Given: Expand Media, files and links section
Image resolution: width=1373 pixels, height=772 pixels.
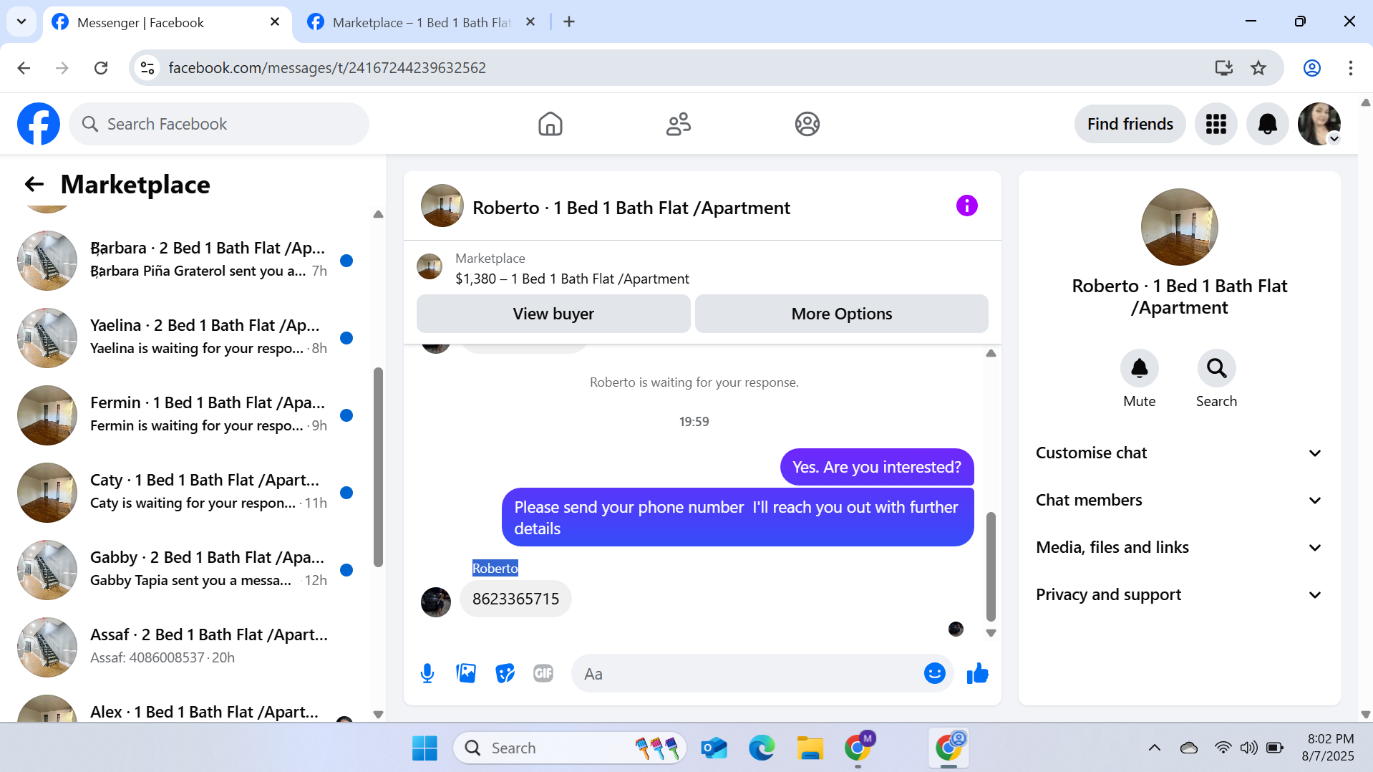Looking at the screenshot, I should [1179, 548].
